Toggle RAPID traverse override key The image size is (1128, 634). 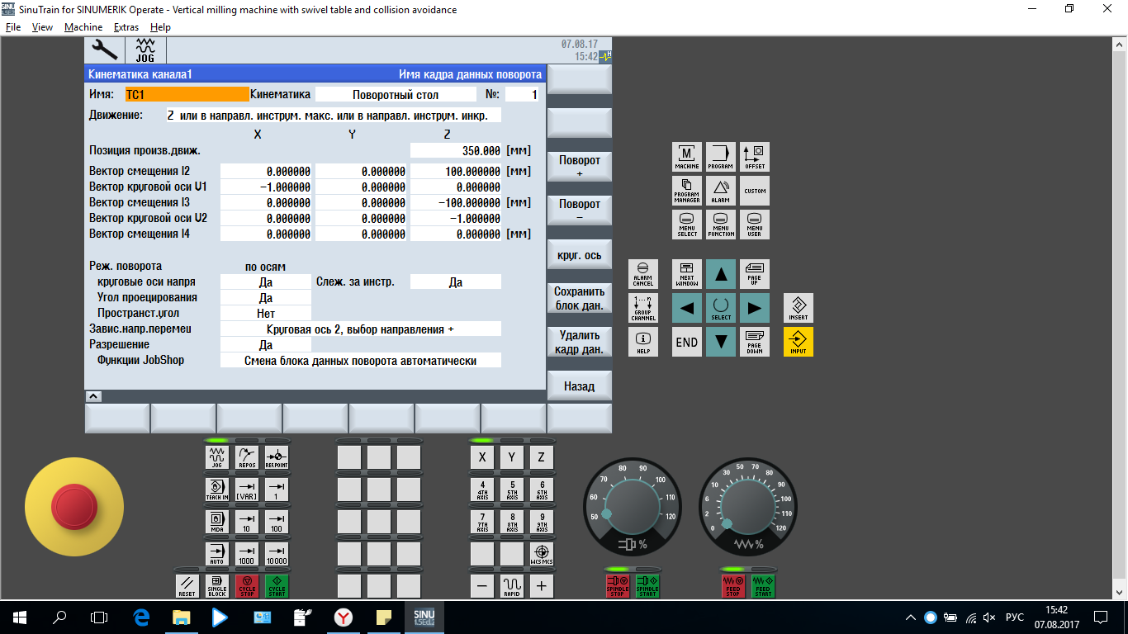512,586
